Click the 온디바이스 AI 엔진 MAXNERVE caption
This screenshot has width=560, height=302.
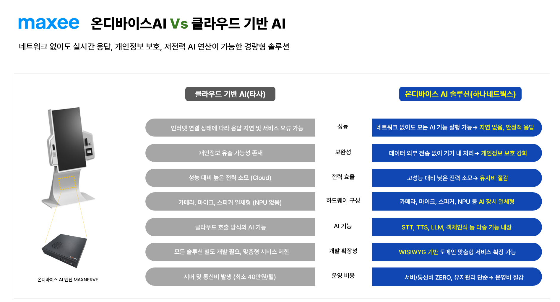(x=68, y=280)
